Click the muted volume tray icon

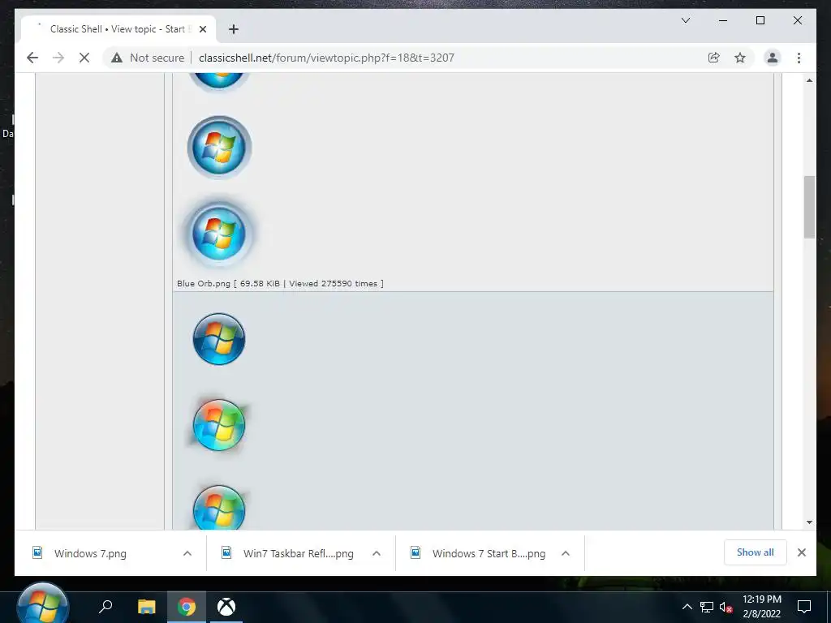tap(726, 607)
